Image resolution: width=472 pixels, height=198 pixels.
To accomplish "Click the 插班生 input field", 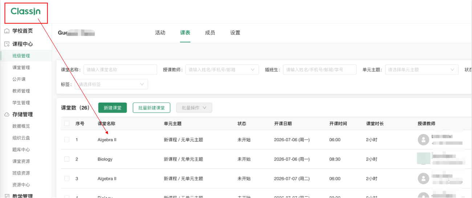I will pos(320,69).
